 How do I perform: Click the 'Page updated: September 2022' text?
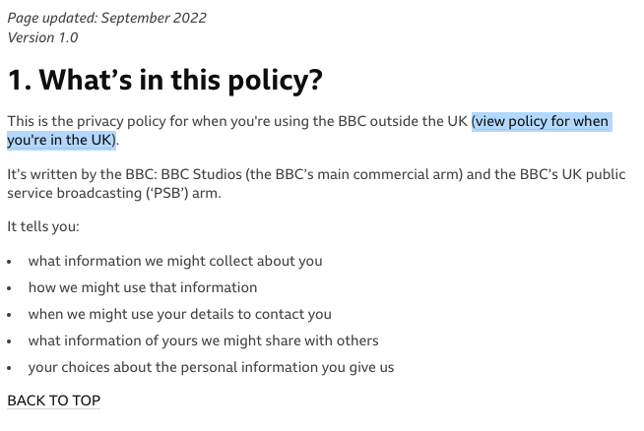pyautogui.click(x=107, y=18)
